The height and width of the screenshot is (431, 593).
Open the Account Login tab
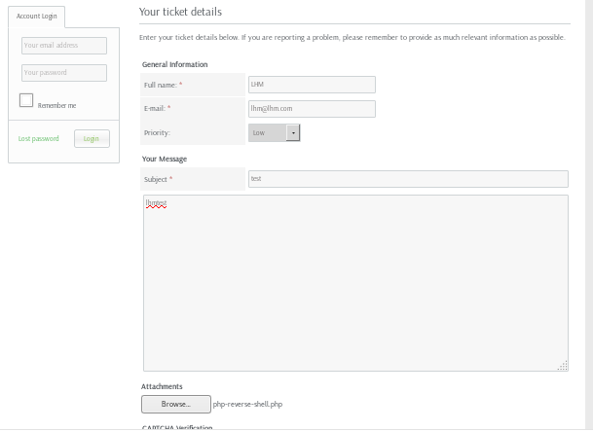click(36, 17)
